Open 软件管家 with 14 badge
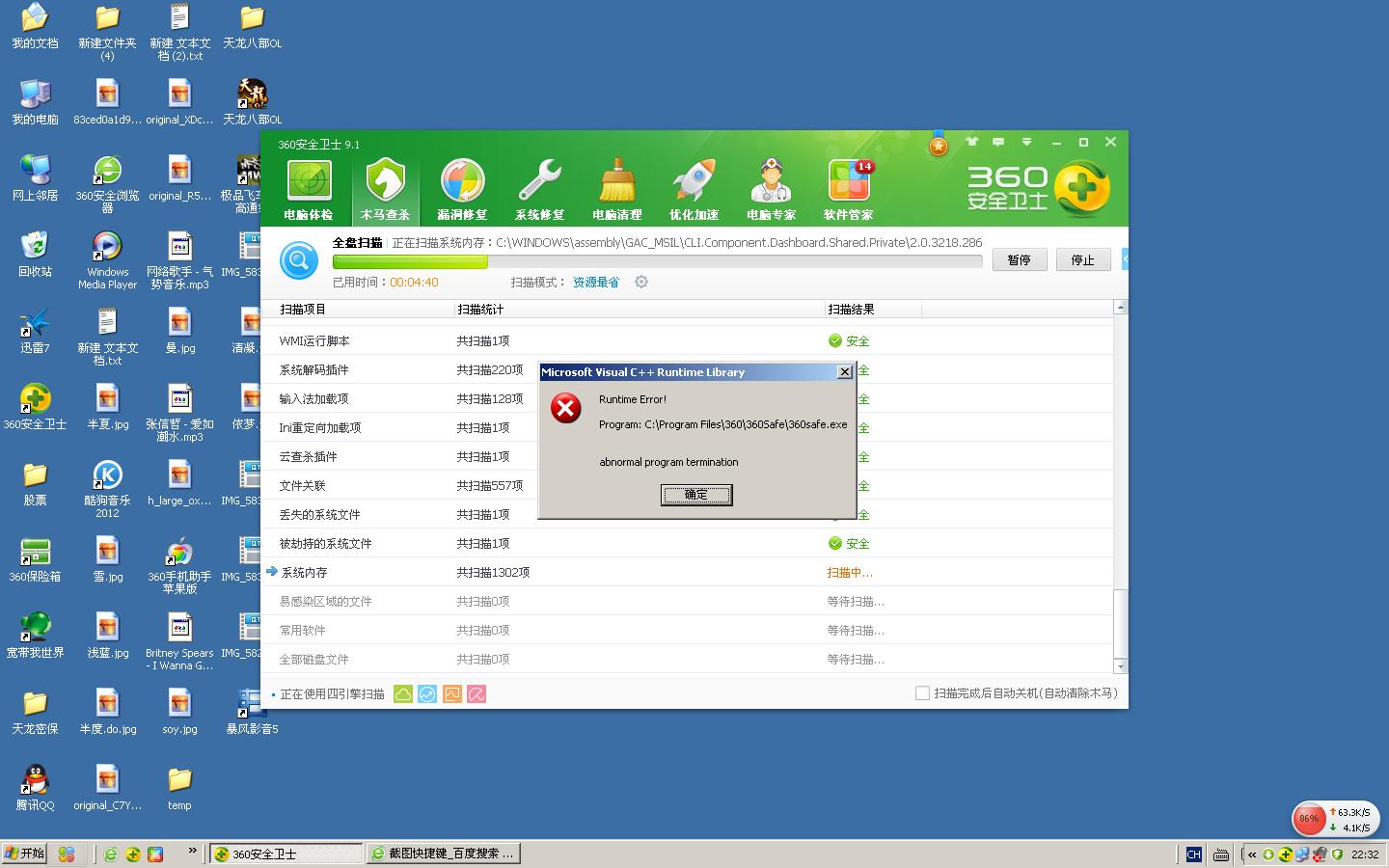Viewport: 1389px width, 868px height. [848, 190]
